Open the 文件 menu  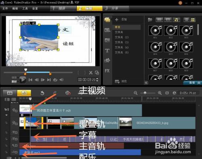click(5, 8)
